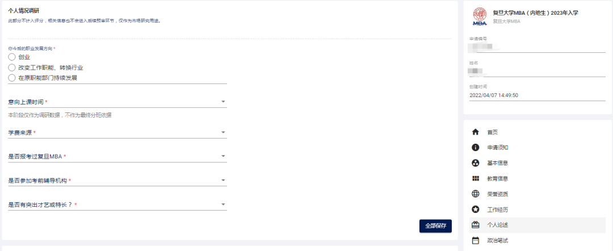Choose the 改变工作职能、转换行业 radio option

coord(12,67)
